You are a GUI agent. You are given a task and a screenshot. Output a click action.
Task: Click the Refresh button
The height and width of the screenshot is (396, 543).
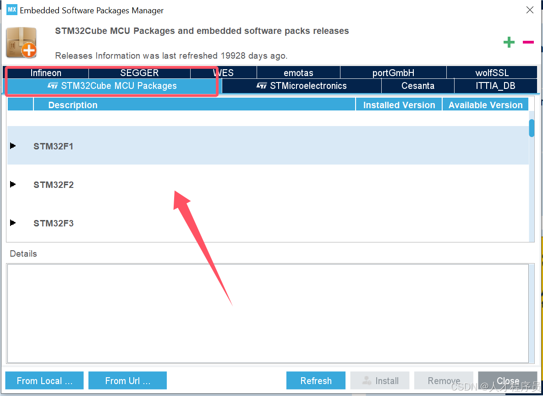316,380
